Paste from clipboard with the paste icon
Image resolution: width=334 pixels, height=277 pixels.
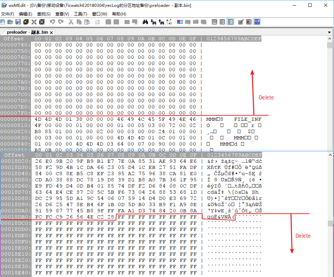[87, 22]
